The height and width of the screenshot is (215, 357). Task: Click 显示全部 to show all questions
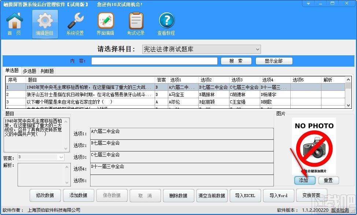274,61
